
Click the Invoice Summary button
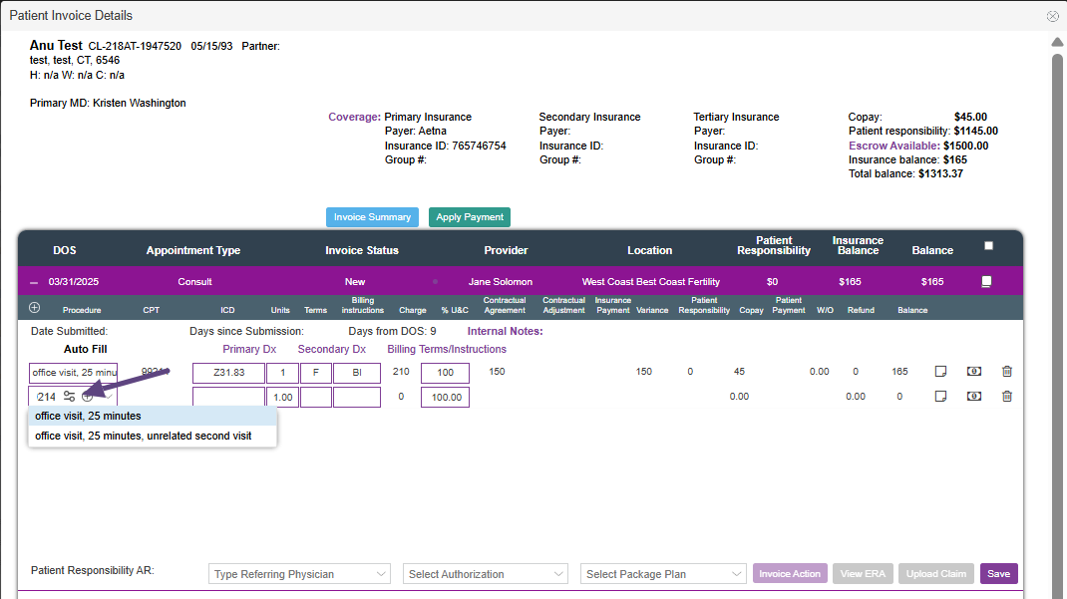click(372, 217)
